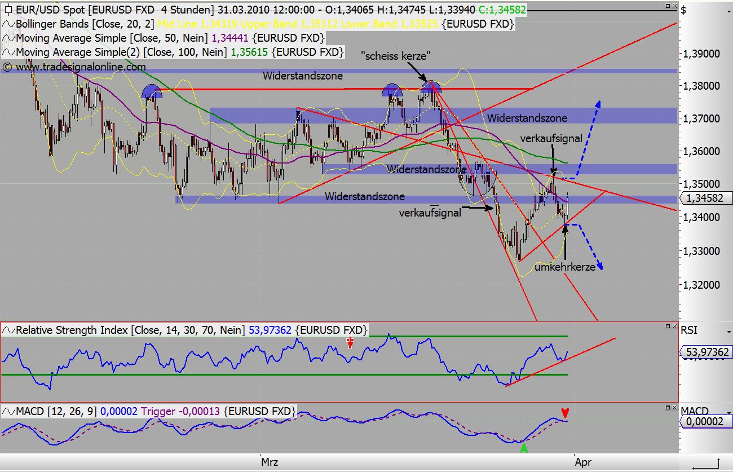Select the EUR/USD Spot [EURUSD FXD 4 Stunden] legend
Viewport: 733px width, 472px height.
[115, 10]
